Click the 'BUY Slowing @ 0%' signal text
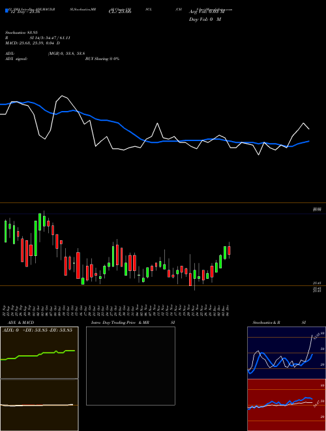Screen dimensions: 326x431 (102, 59)
